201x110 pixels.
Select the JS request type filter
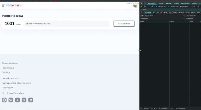(162, 13)
